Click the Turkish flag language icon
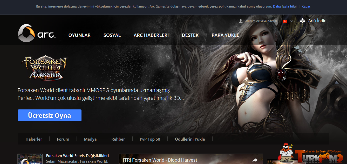The width and height of the screenshot is (347, 164). click(x=285, y=21)
